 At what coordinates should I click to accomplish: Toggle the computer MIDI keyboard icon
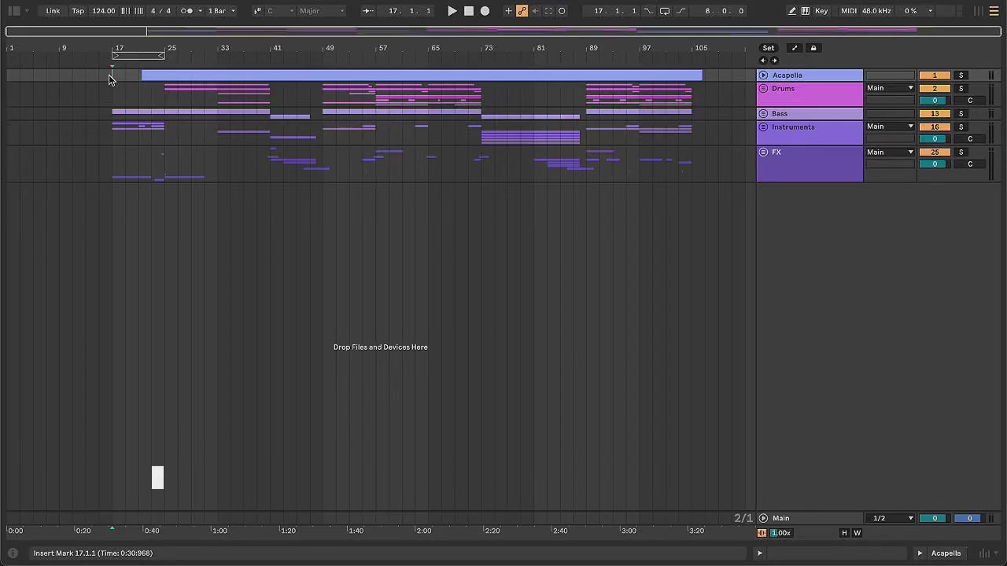pyautogui.click(x=805, y=11)
